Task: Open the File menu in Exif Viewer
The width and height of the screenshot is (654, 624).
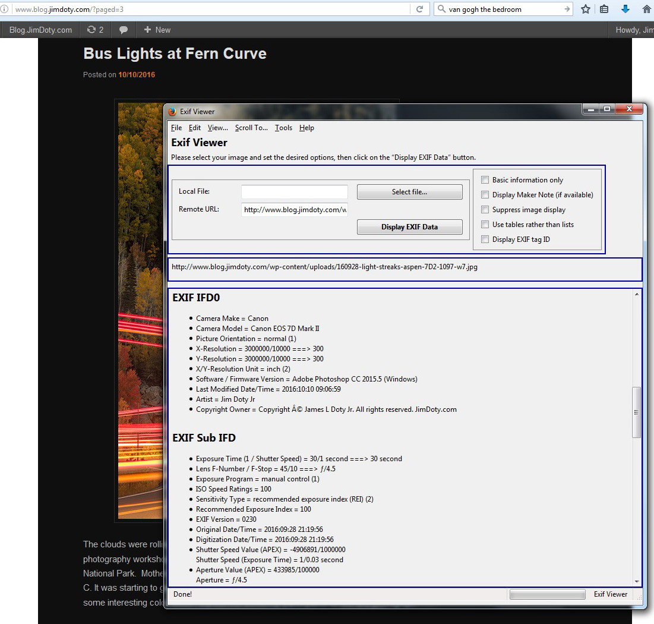Action: click(x=176, y=128)
